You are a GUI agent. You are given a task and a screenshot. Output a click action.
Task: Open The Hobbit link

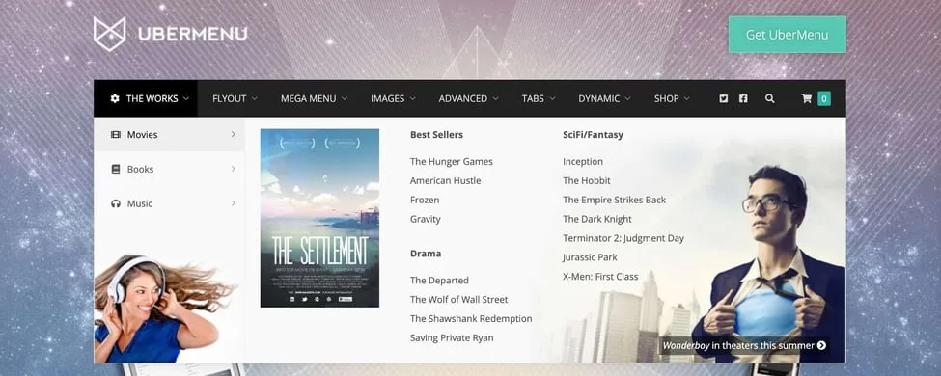[587, 180]
